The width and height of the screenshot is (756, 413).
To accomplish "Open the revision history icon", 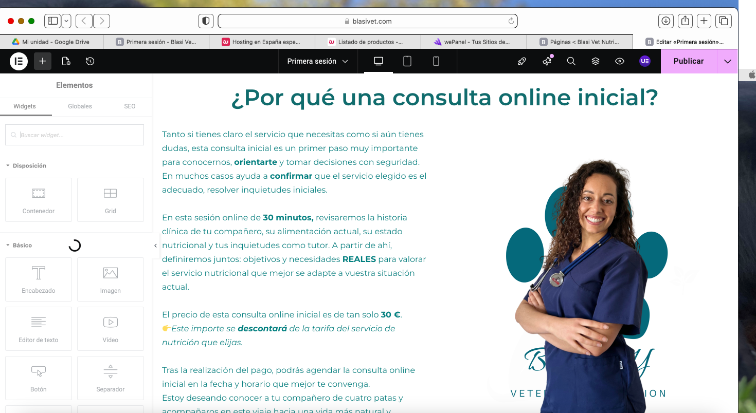I will pyautogui.click(x=90, y=61).
